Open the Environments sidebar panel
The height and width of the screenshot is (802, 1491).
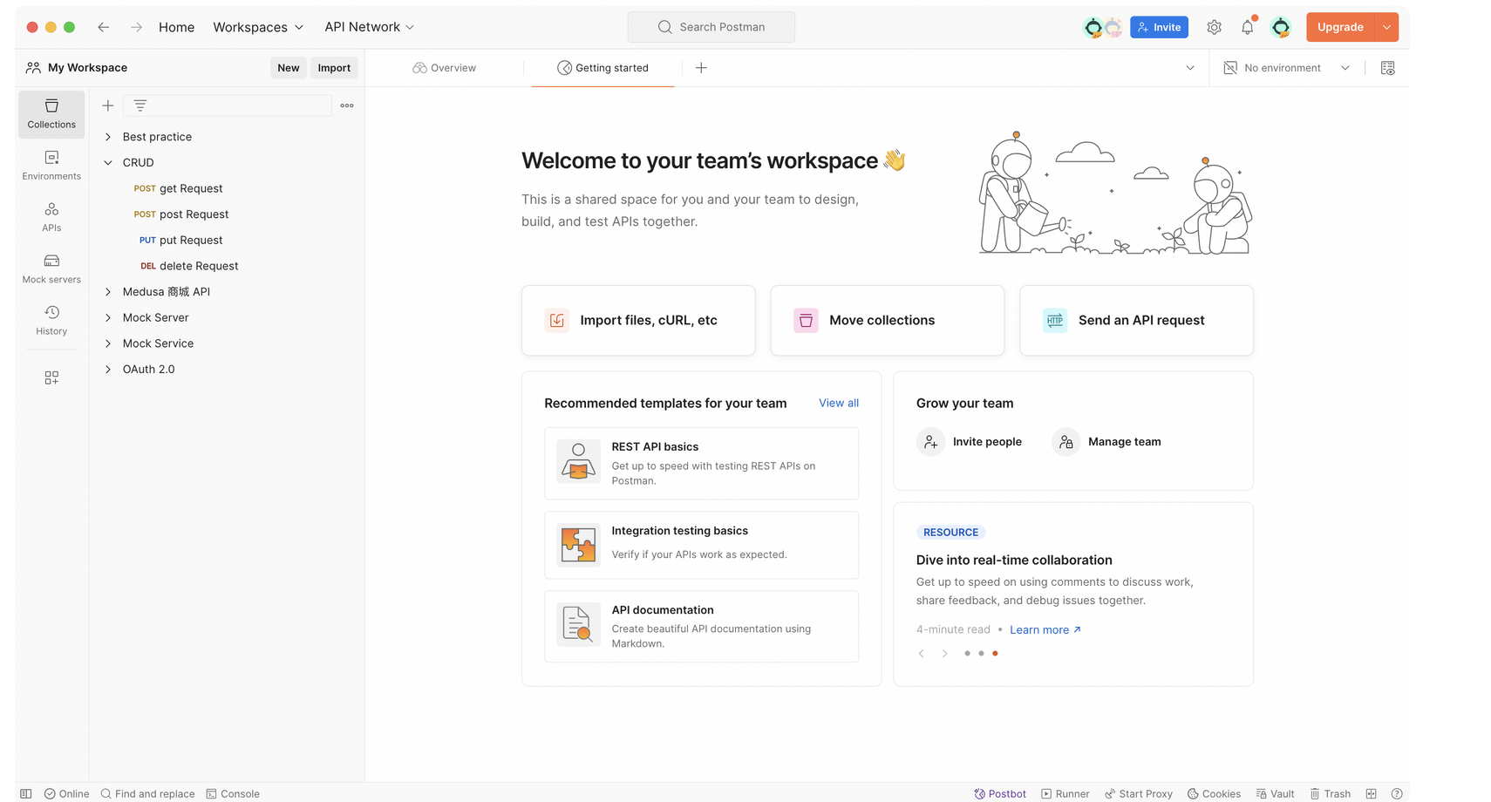51,166
